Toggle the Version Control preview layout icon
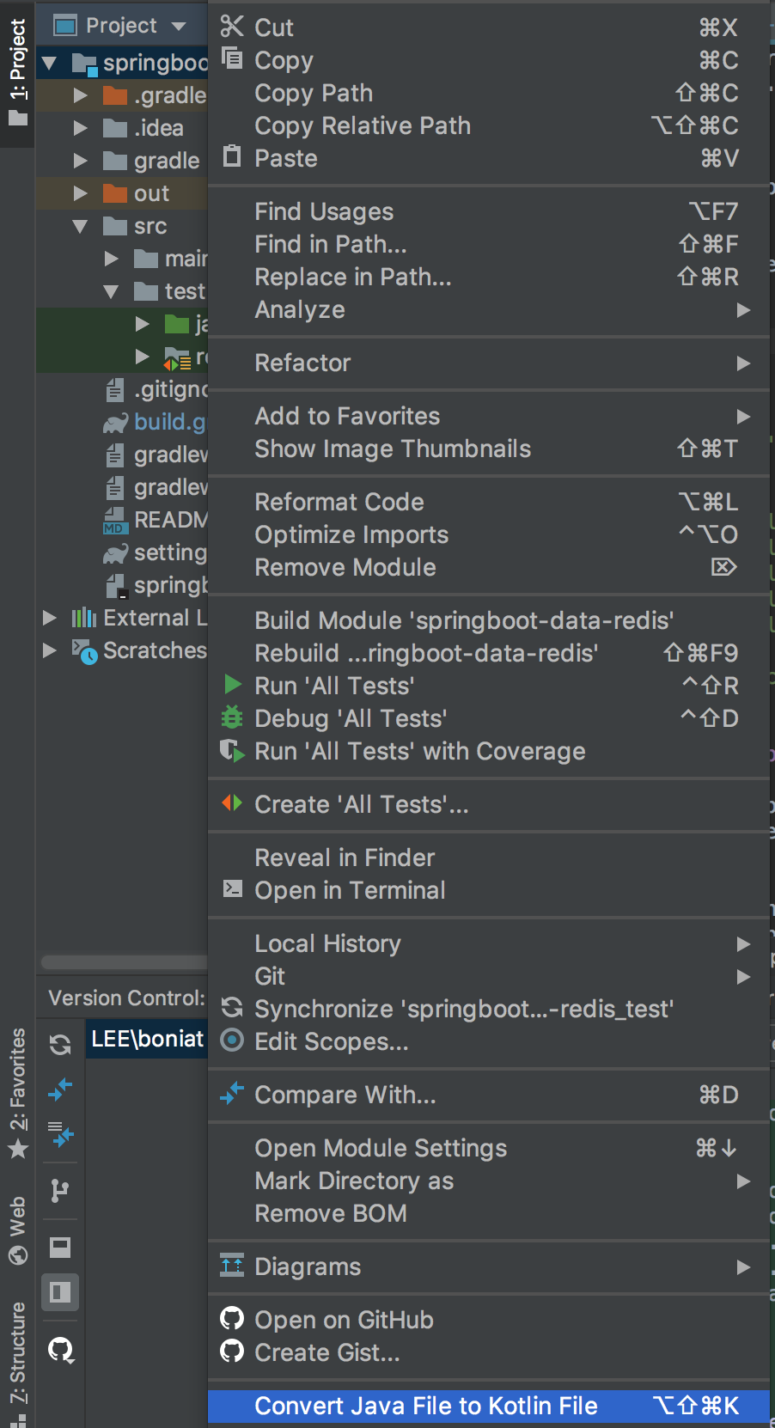The image size is (775, 1428). point(60,1291)
